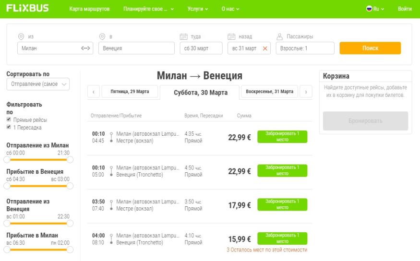Open Карта маршрутов in the top menu

[x=89, y=9]
